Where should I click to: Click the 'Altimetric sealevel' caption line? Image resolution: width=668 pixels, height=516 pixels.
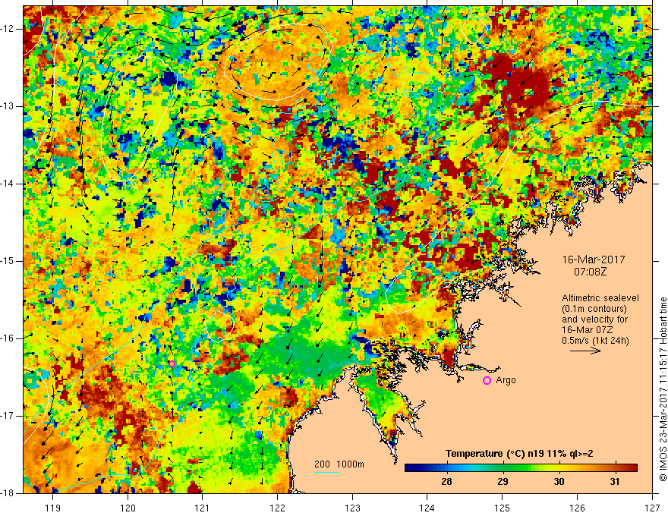(x=600, y=298)
